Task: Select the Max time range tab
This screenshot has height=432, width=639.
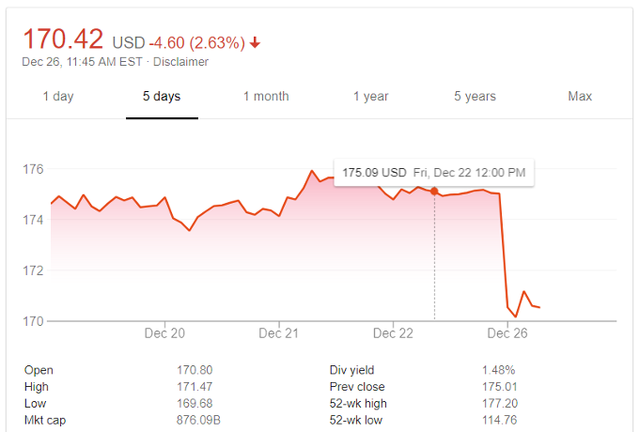Action: [x=580, y=96]
